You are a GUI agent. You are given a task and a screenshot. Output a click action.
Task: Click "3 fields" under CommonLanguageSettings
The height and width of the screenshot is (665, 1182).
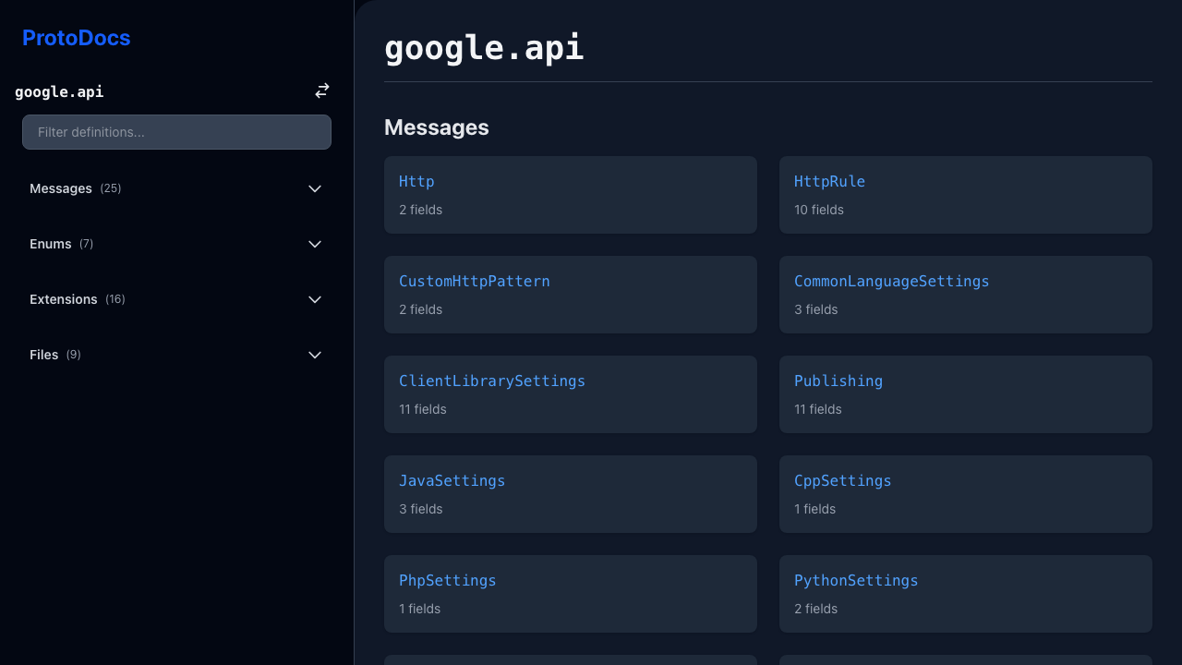pos(816,309)
